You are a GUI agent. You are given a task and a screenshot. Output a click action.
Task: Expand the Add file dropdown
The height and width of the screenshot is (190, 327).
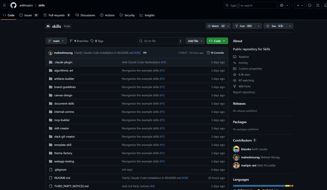195,41
